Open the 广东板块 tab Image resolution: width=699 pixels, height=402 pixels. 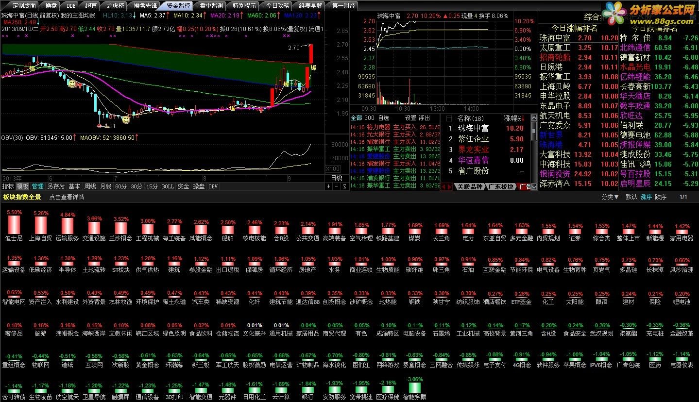(501, 187)
